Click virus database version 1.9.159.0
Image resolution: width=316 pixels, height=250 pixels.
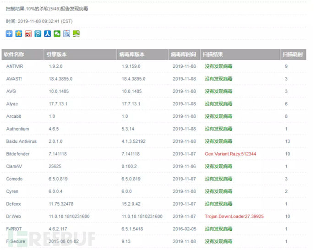pos(131,66)
